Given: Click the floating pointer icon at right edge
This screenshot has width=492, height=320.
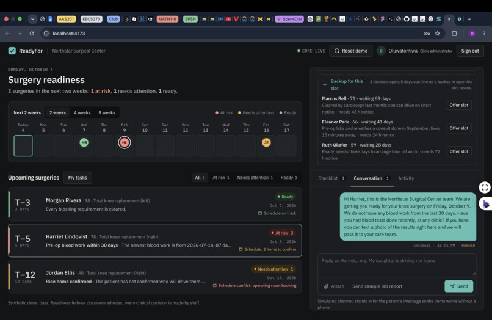Looking at the screenshot, I should (x=486, y=204).
